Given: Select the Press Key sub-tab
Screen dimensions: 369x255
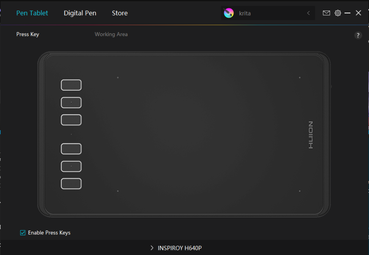Looking at the screenshot, I should [28, 34].
